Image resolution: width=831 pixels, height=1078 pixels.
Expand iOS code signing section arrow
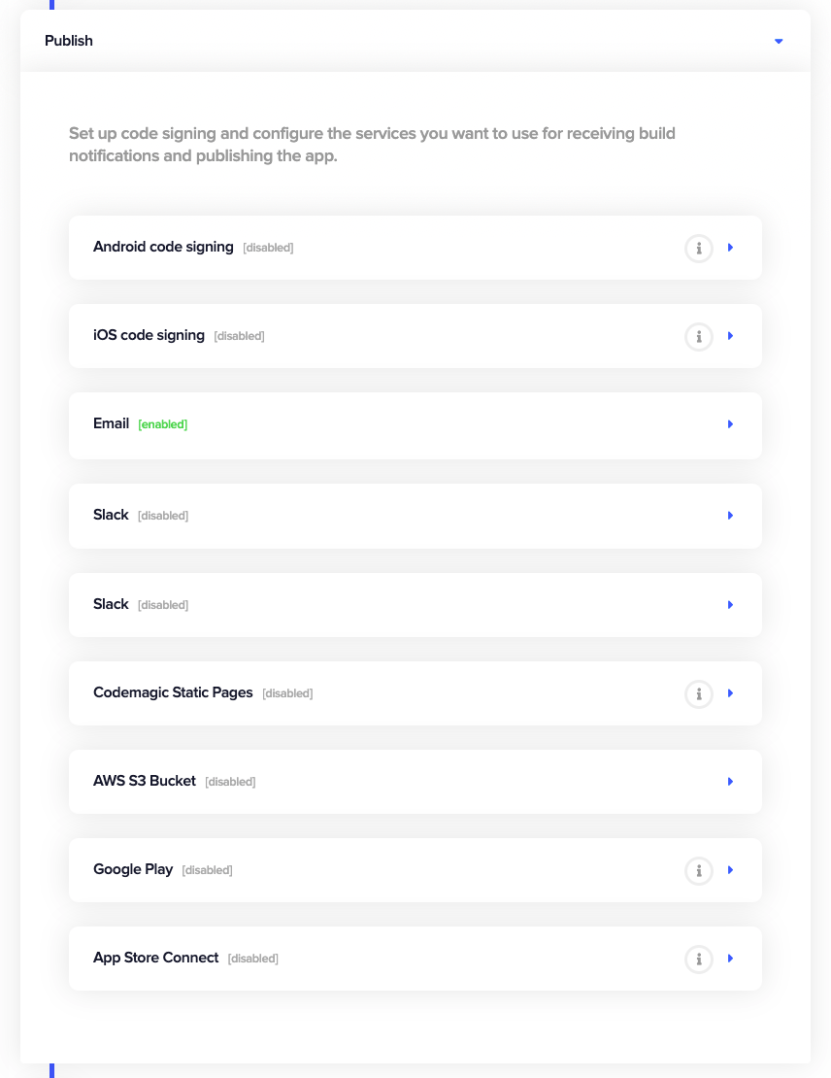tap(730, 336)
